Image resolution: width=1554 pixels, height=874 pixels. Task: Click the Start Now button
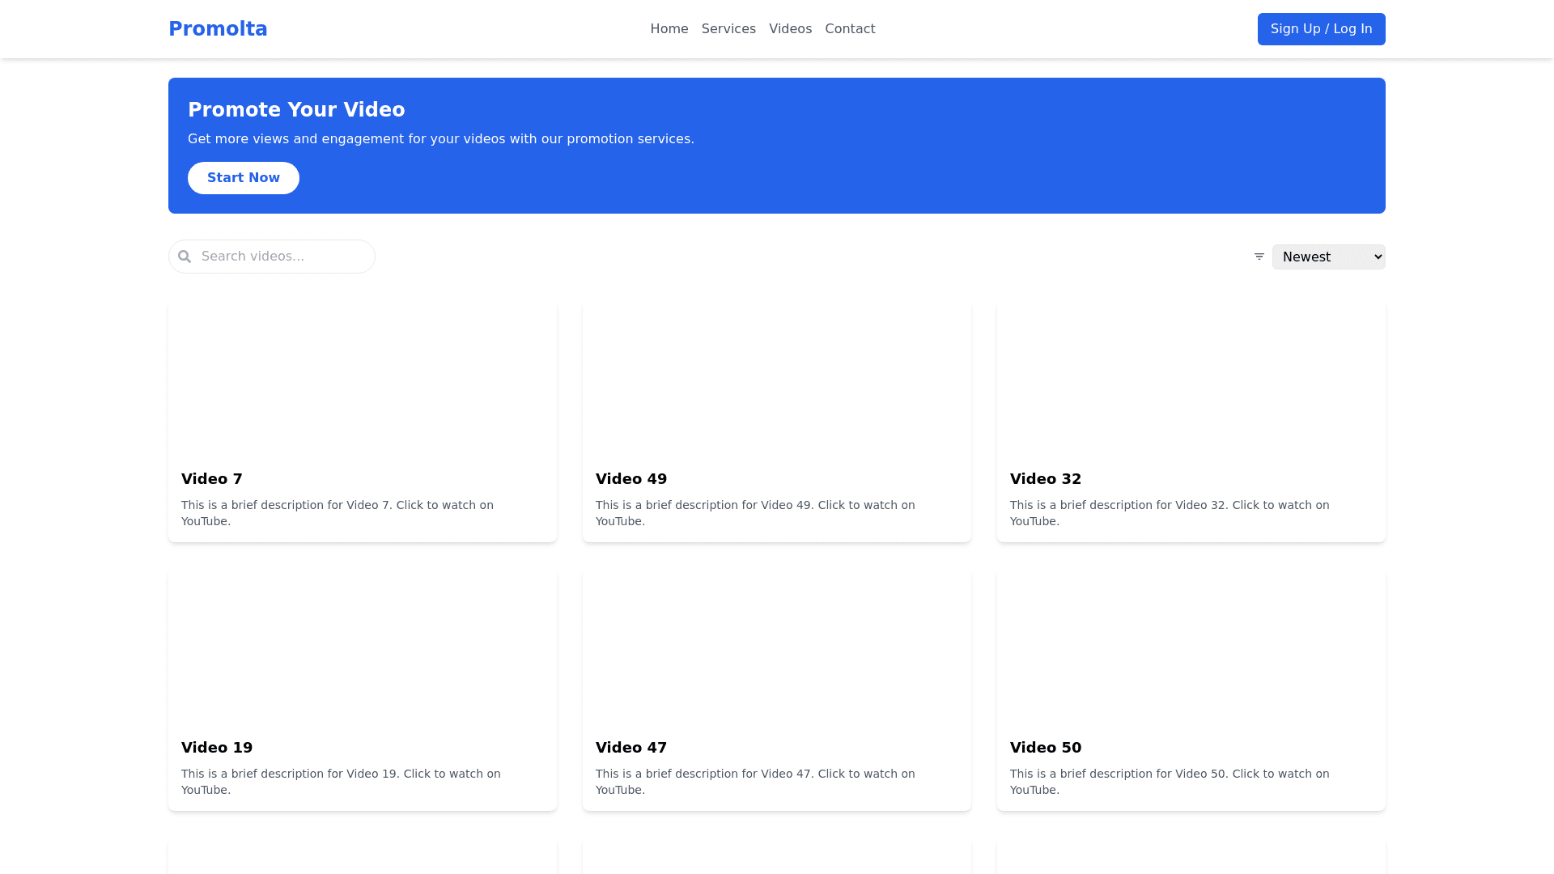coord(243,178)
